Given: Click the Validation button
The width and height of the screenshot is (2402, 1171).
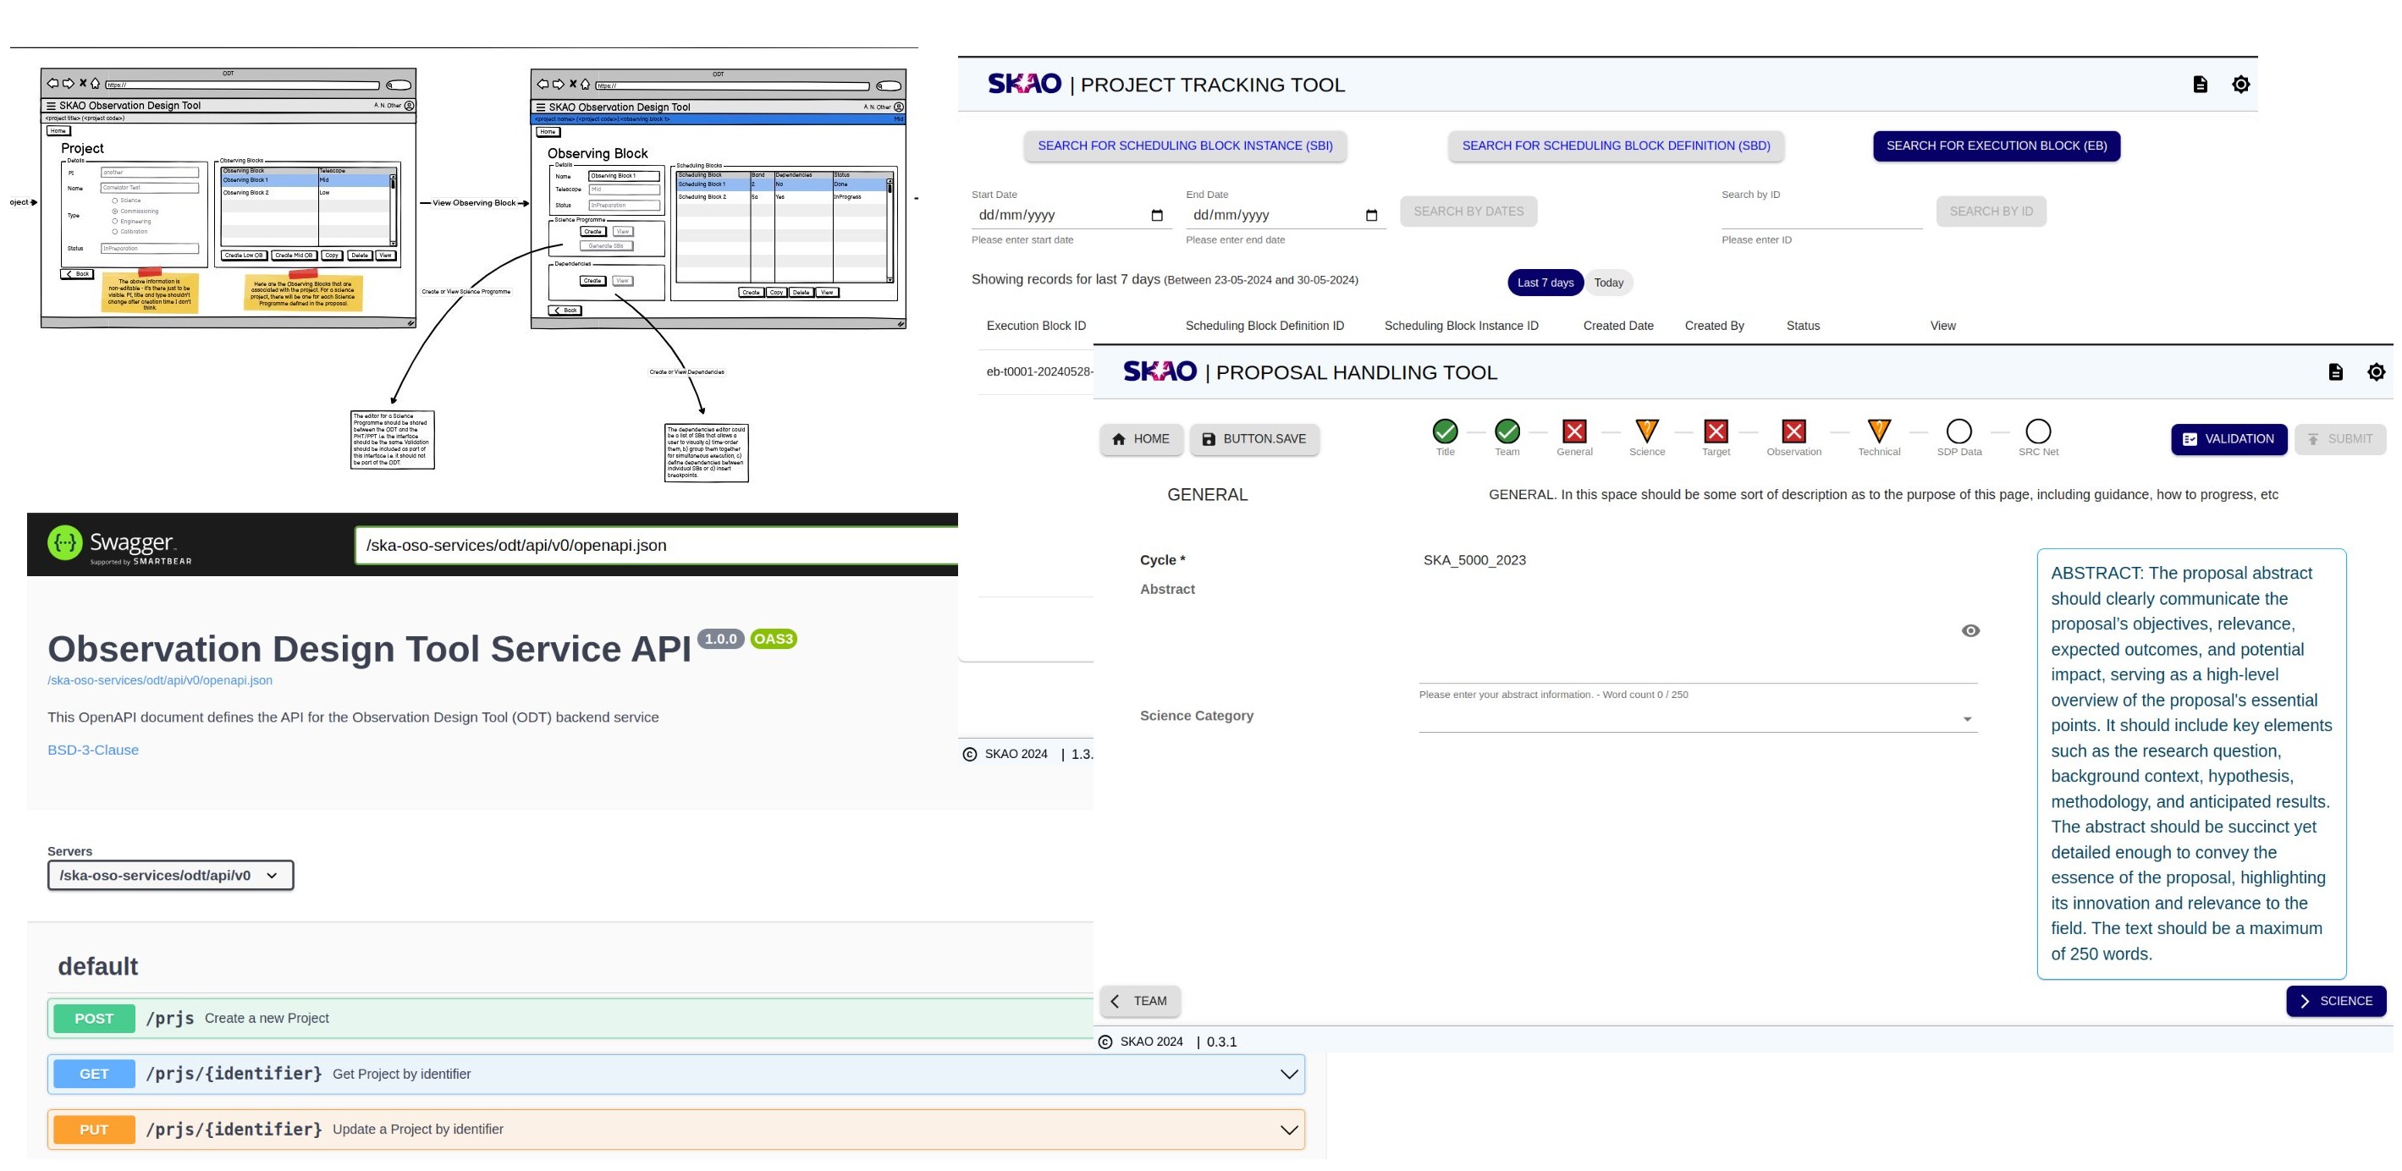Looking at the screenshot, I should (x=2228, y=439).
